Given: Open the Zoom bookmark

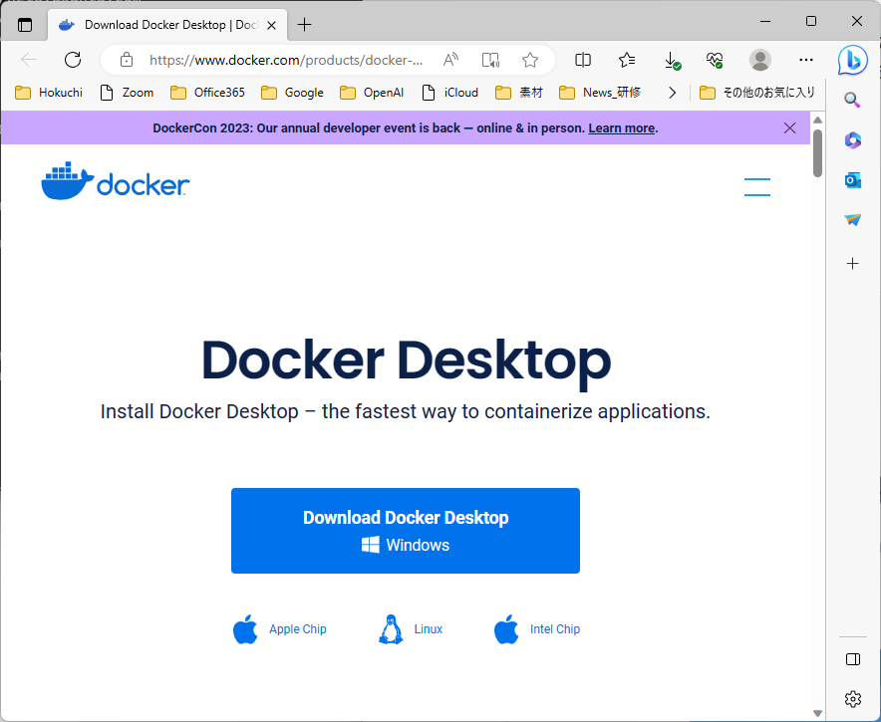Looking at the screenshot, I should pos(127,93).
